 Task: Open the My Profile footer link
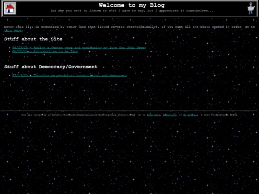click(x=190, y=115)
